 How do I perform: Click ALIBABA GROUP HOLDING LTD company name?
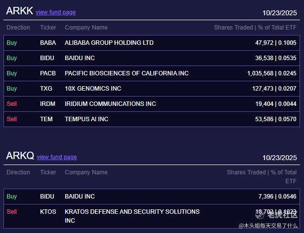[109, 43]
